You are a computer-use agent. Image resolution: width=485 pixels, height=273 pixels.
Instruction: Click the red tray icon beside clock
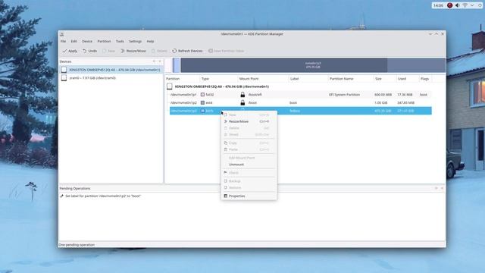click(449, 5)
